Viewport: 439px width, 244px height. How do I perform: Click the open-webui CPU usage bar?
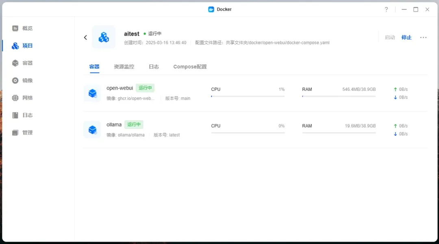[x=248, y=96]
